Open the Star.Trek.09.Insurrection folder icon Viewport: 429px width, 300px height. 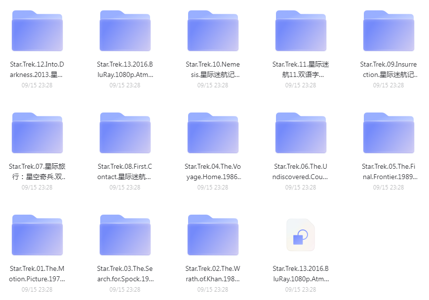pyautogui.click(x=389, y=31)
